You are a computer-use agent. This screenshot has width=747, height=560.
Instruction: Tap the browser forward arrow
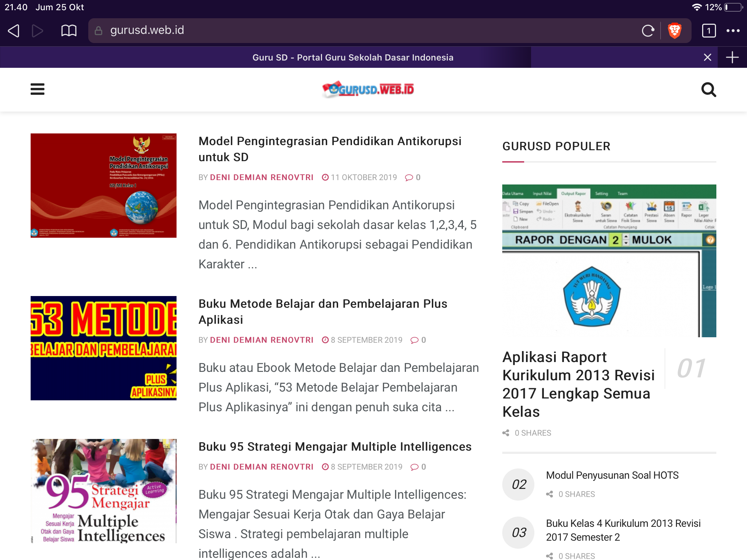(37, 31)
